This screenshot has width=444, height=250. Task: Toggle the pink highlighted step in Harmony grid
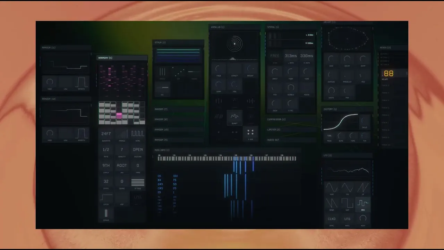119,115
